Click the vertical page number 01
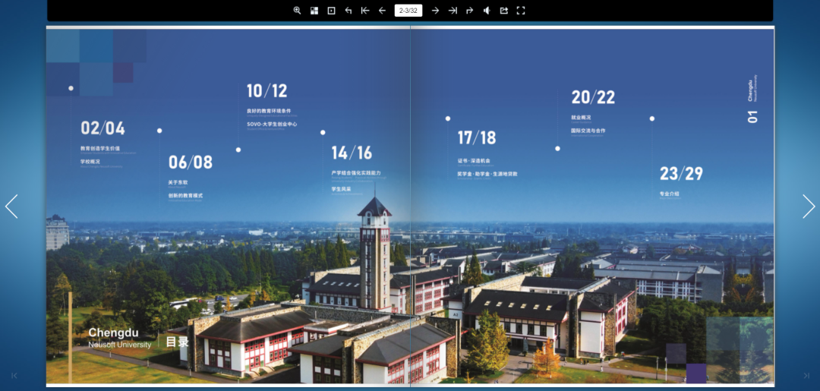 coord(752,117)
